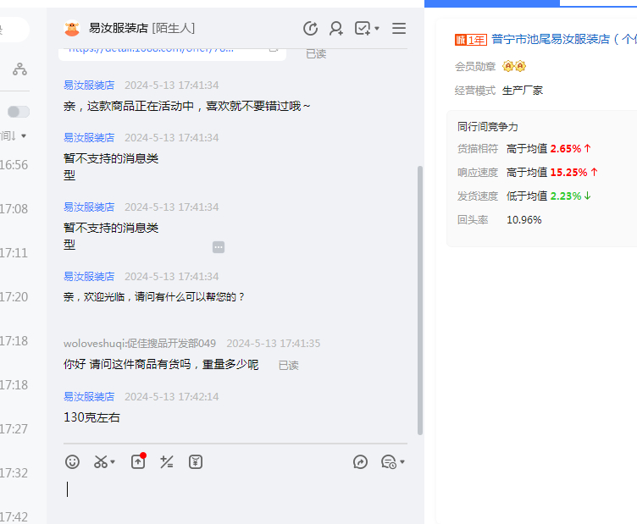Click the chat title 易汝服装店 [陌生人]

click(x=141, y=29)
